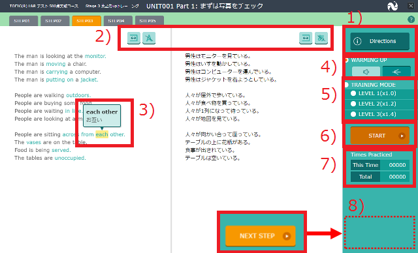Click the expand-width icon above English text
This screenshot has width=418, height=253.
[133, 38]
